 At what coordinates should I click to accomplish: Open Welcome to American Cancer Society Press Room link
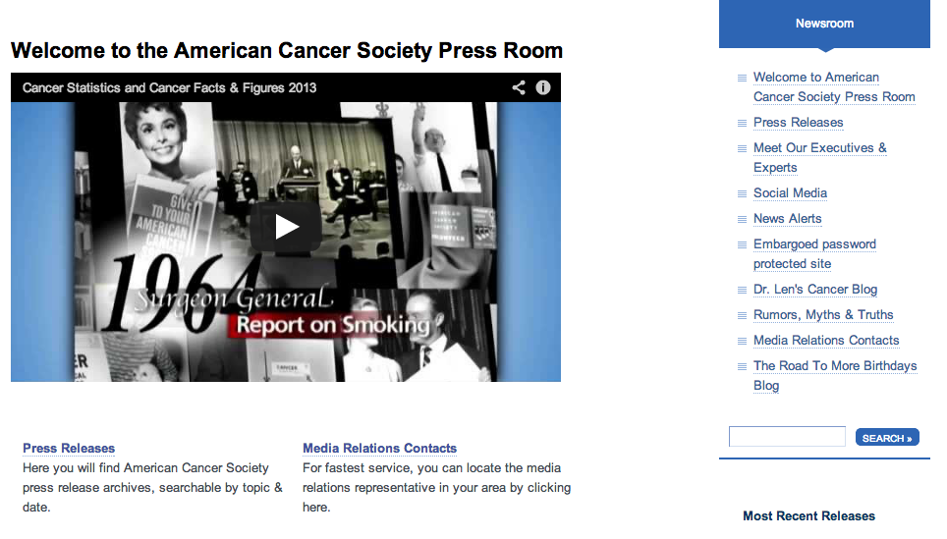(834, 87)
